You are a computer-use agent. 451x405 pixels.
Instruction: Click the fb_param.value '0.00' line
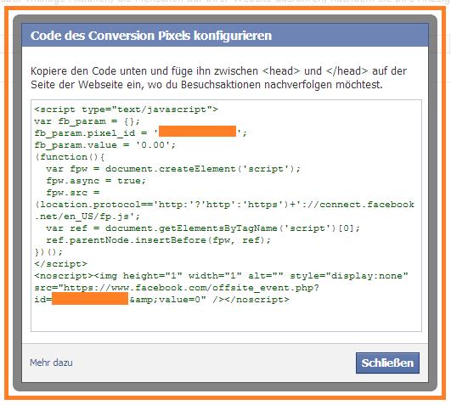[104, 145]
